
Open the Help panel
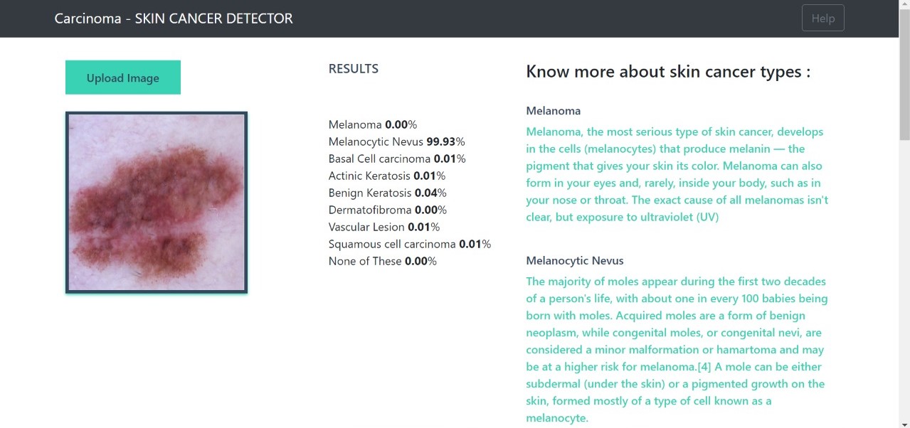click(x=822, y=18)
